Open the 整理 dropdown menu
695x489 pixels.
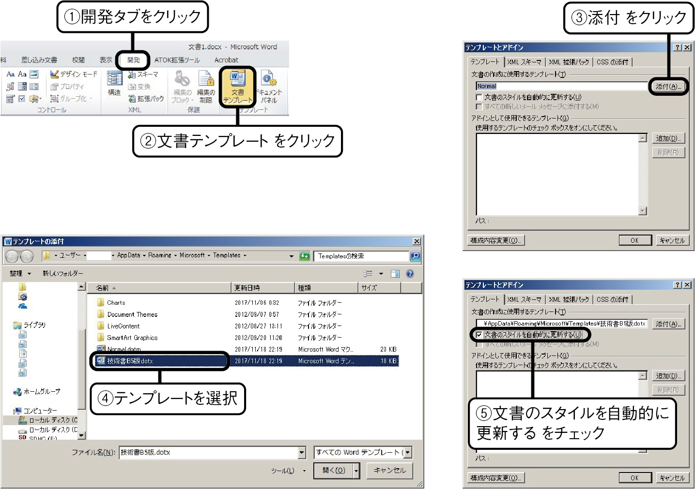tap(20, 274)
